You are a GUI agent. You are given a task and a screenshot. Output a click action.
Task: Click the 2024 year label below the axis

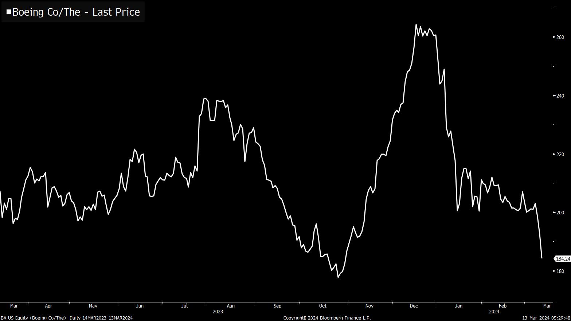pyautogui.click(x=494, y=312)
